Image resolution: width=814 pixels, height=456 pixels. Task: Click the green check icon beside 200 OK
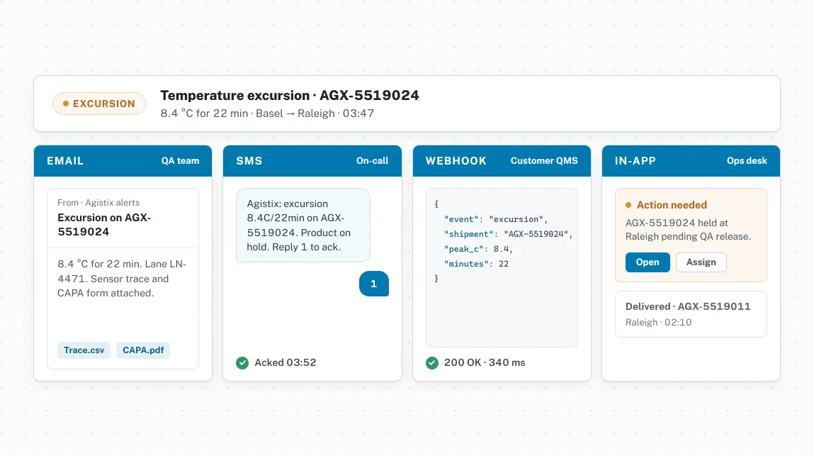432,363
